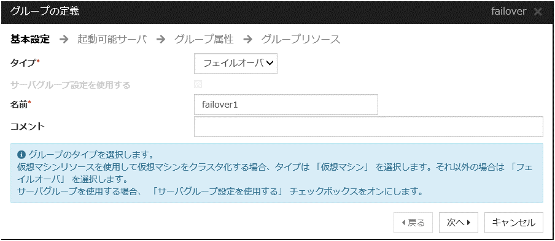Open the タイプ dropdown showing フェイルオーバ
Viewport: 555px width, 241px height.
[236, 64]
